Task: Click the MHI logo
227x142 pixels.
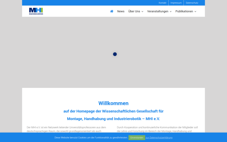Action: (36, 11)
